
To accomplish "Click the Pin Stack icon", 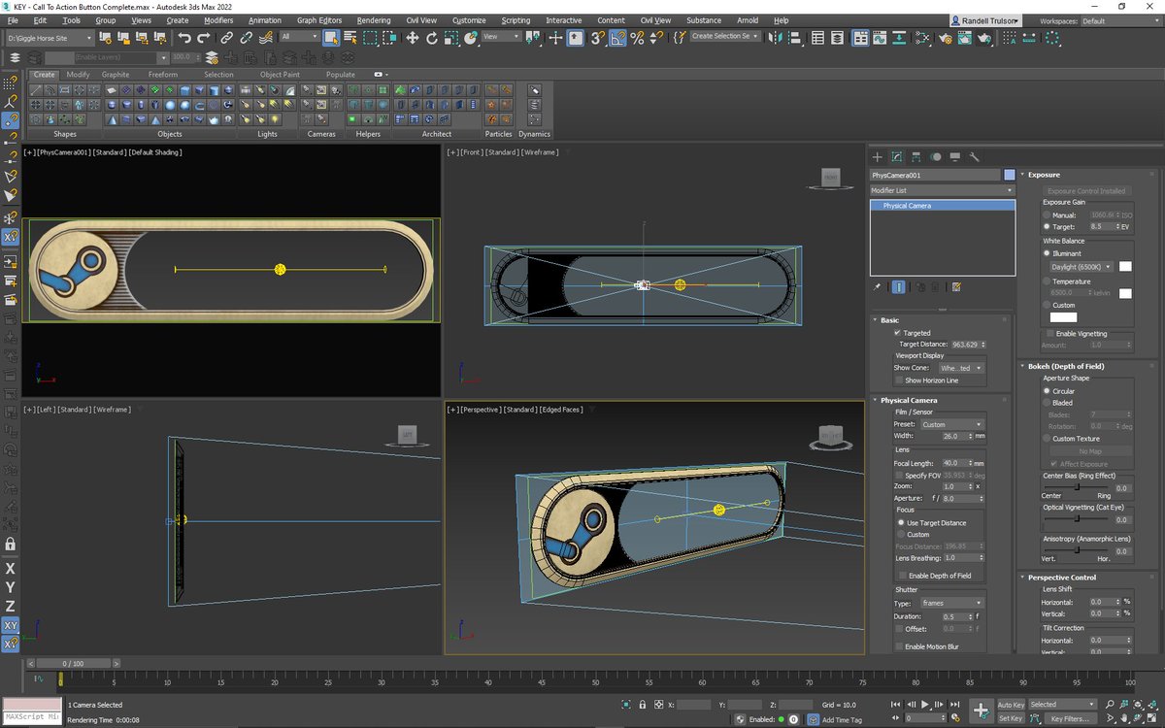I will [x=878, y=287].
